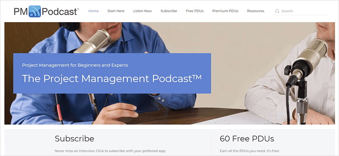
Task: Click the 60 Free PDUs heading
Action: 247,138
